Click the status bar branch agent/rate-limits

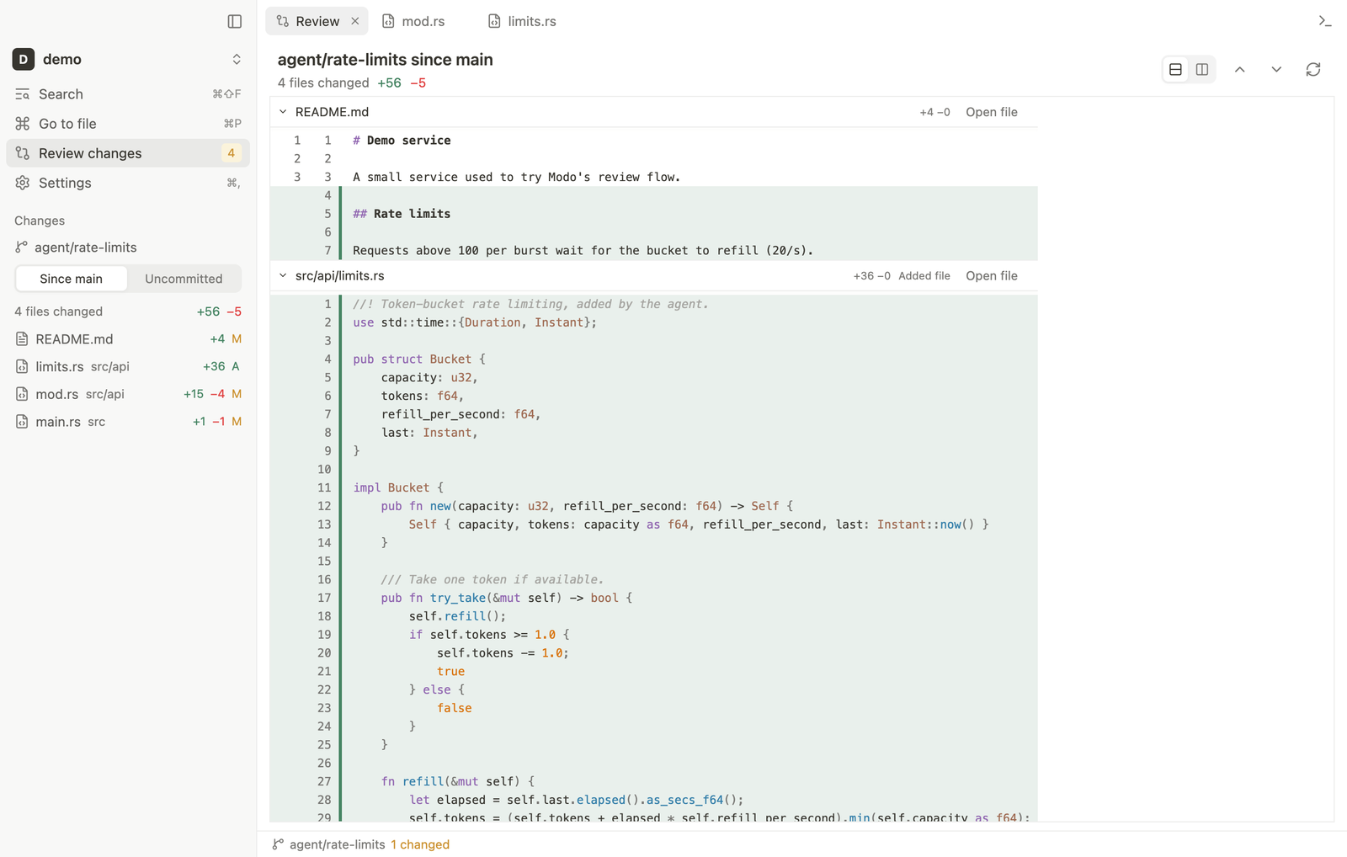338,844
